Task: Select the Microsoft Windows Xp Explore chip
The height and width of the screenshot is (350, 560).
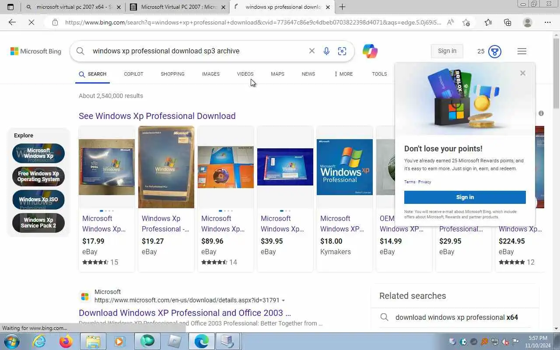Action: [x=38, y=154]
